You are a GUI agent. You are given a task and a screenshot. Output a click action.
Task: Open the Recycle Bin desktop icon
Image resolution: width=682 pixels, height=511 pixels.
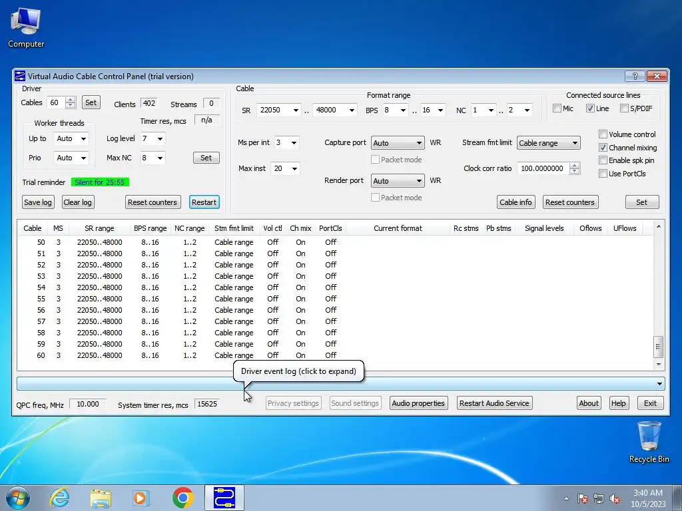pyautogui.click(x=649, y=442)
